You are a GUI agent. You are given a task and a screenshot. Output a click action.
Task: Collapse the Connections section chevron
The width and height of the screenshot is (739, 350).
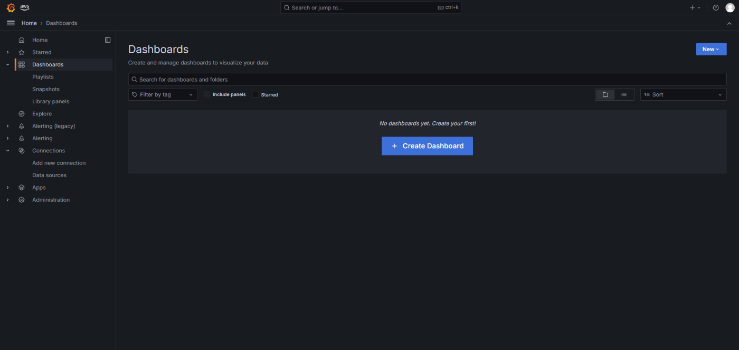pyautogui.click(x=7, y=151)
